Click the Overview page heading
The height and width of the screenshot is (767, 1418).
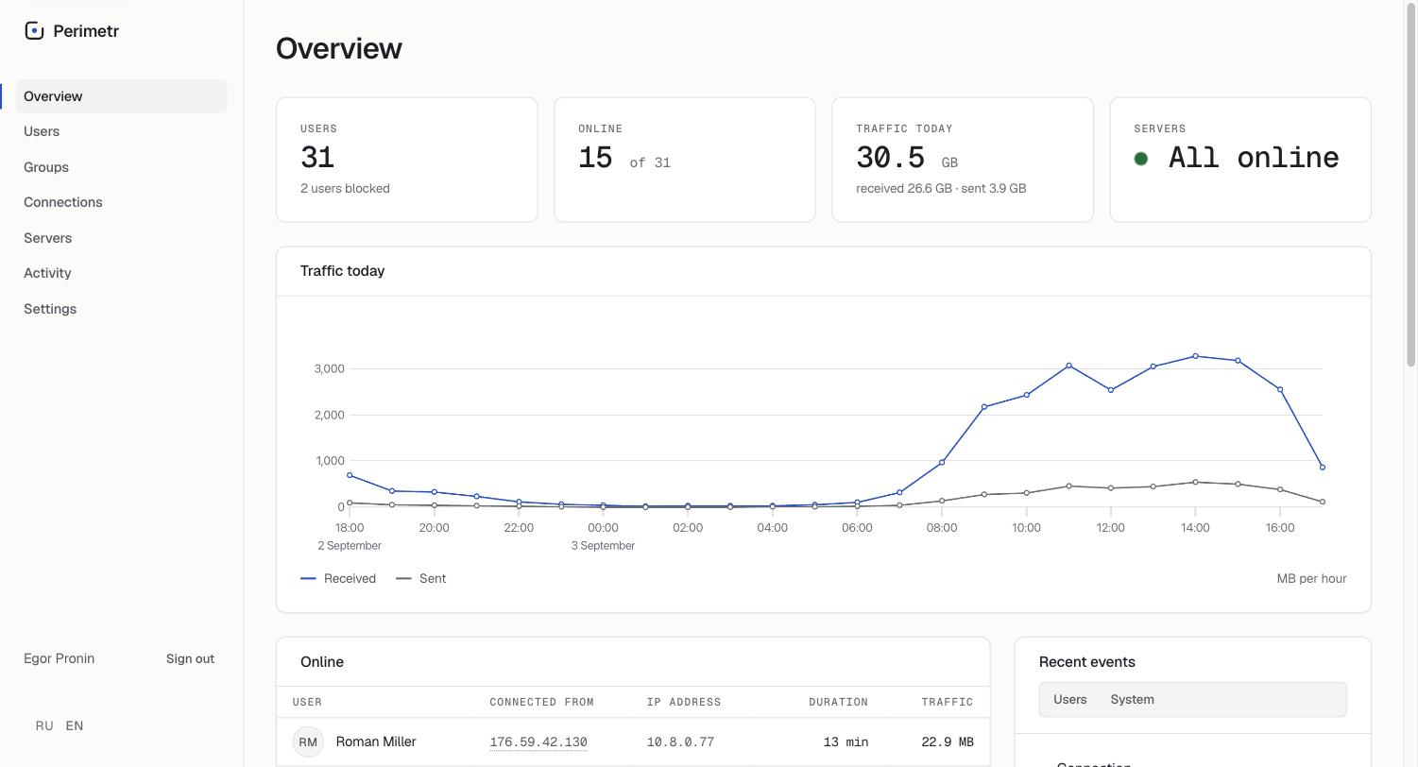pyautogui.click(x=339, y=48)
